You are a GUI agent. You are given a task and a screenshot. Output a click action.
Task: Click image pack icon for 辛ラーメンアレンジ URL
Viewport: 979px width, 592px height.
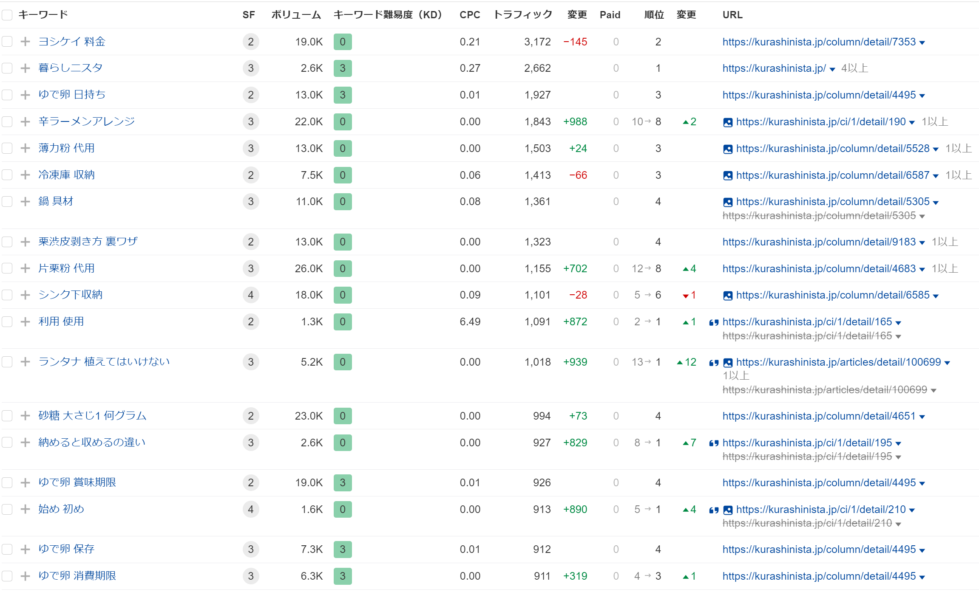[728, 122]
